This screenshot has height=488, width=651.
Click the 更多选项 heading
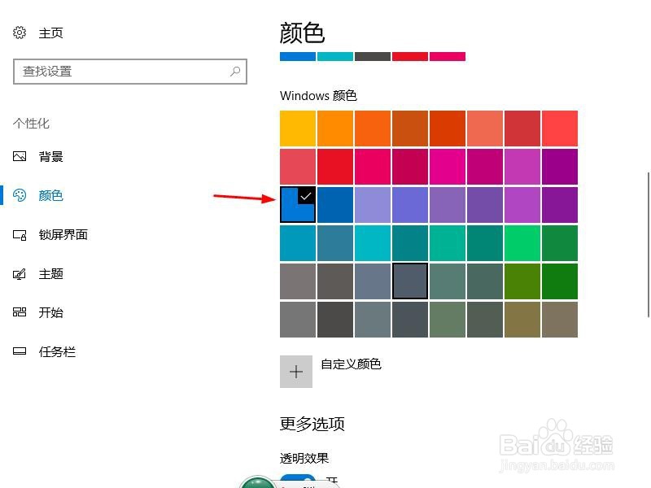pos(312,424)
